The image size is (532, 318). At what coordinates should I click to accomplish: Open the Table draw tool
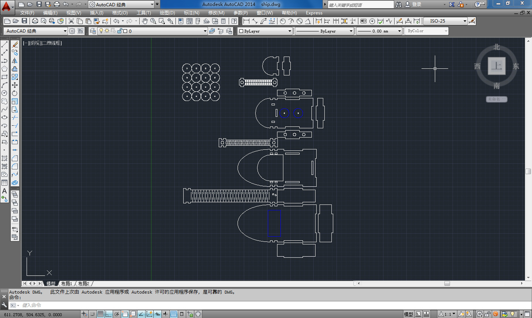(4, 183)
